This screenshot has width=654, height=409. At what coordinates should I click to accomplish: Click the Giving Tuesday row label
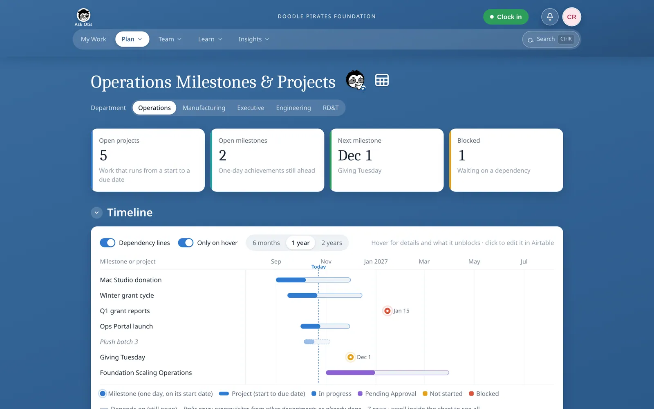tap(122, 357)
